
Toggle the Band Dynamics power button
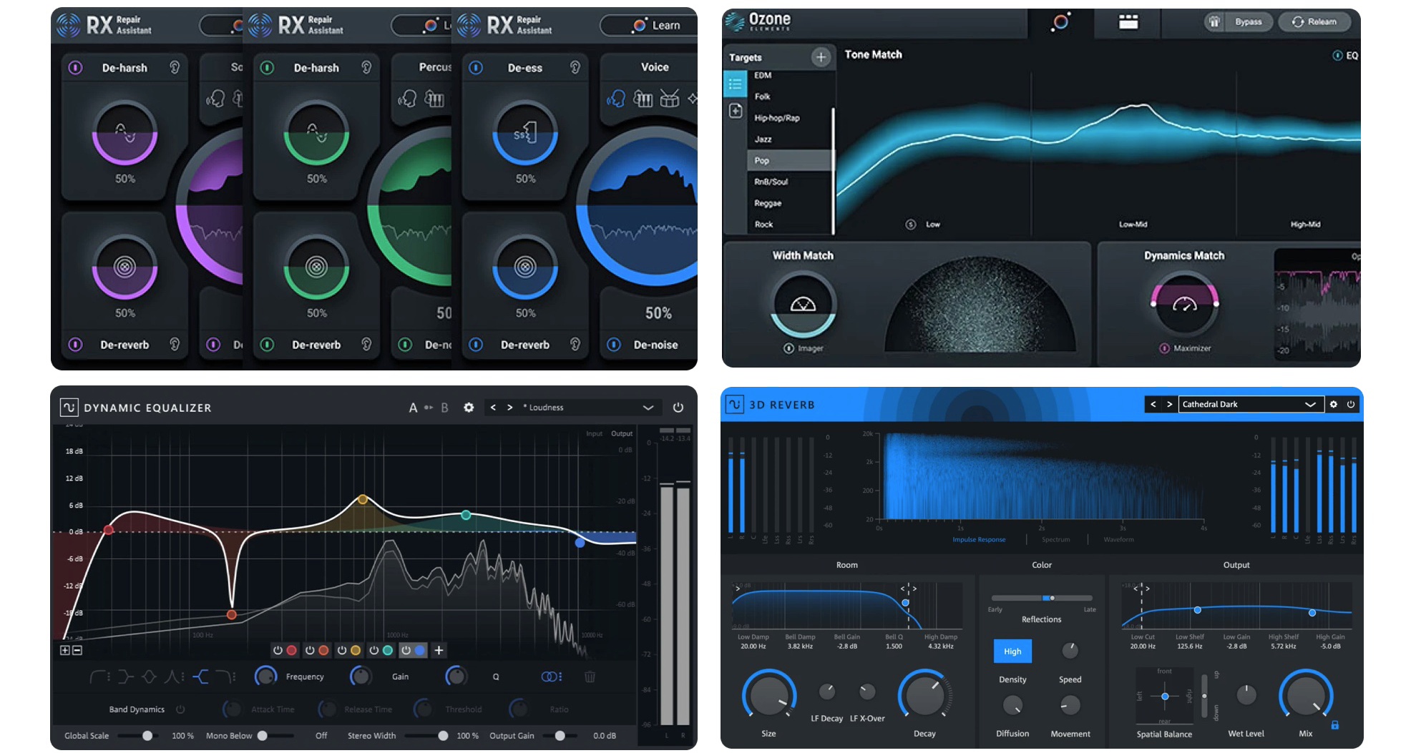(x=180, y=709)
